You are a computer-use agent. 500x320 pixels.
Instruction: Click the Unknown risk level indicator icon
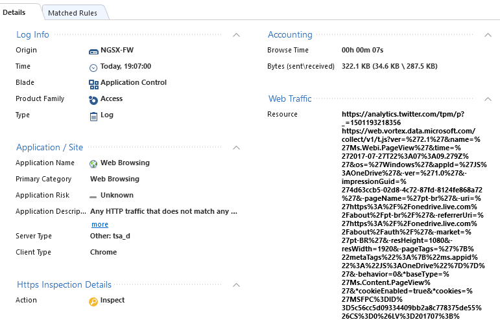pyautogui.click(x=93, y=197)
